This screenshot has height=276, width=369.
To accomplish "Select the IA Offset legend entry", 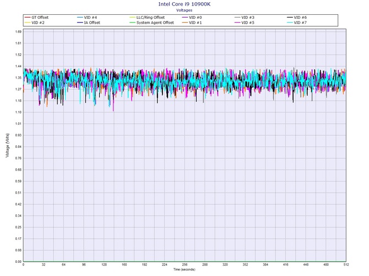I will click(89, 23).
